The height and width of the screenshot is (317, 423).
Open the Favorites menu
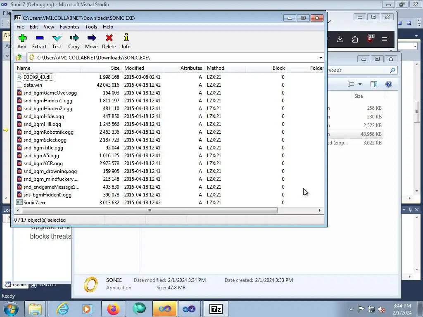pos(69,27)
